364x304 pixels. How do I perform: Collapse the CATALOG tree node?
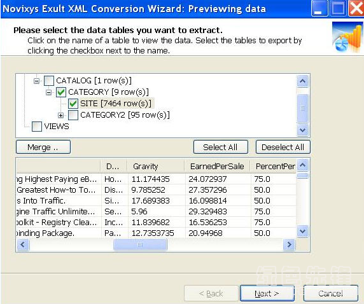(36, 81)
